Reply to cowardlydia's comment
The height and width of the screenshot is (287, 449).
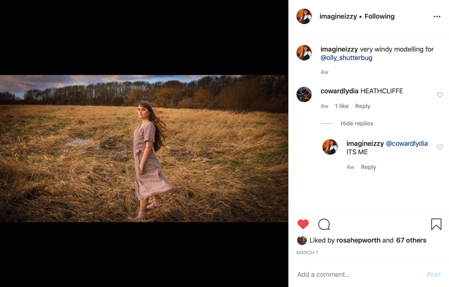click(363, 106)
